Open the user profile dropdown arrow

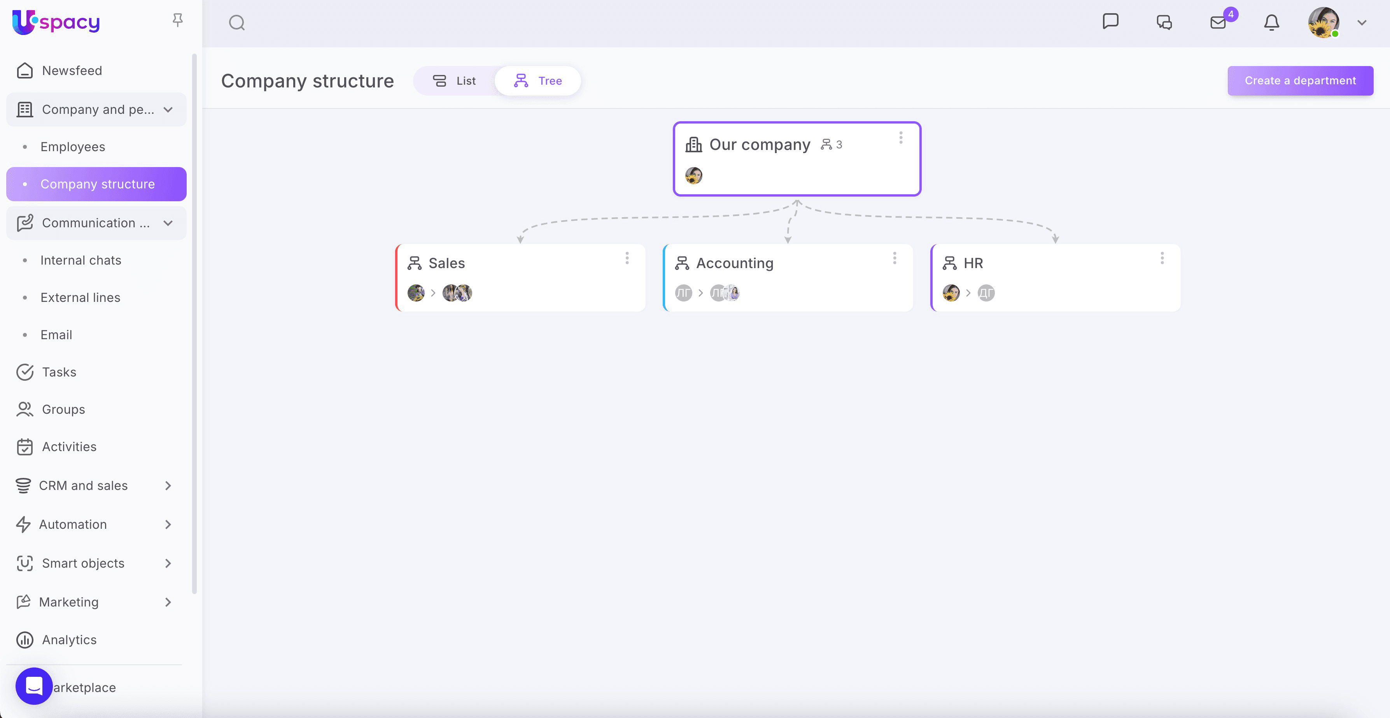1362,23
